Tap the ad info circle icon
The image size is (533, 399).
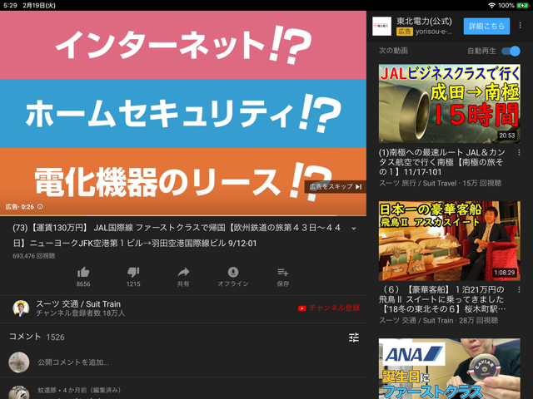coord(40,207)
